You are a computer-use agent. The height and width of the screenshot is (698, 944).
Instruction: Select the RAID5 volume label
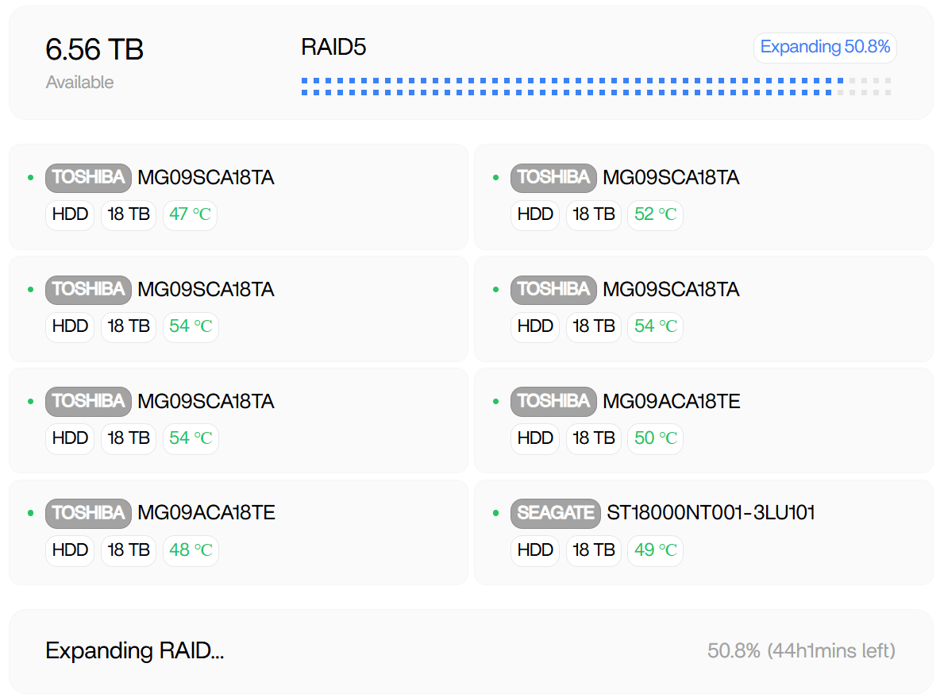coord(333,48)
